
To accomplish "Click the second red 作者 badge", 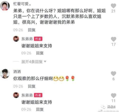I will pos(38,95).
